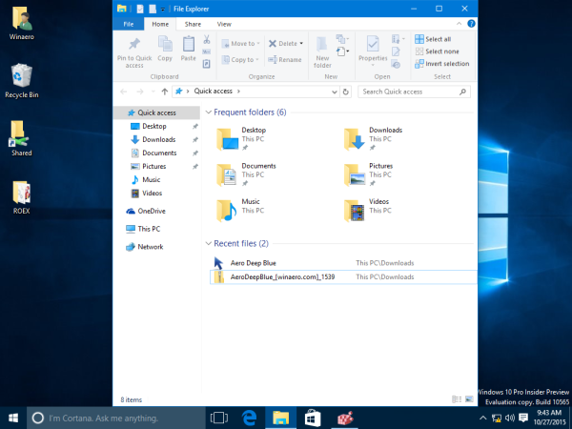Unpin Documents from Quick access sidebar

195,153
